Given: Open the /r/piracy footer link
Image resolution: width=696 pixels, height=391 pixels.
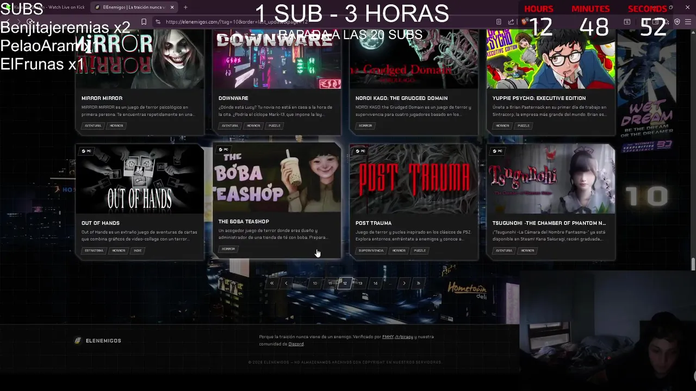Looking at the screenshot, I should 404,337.
